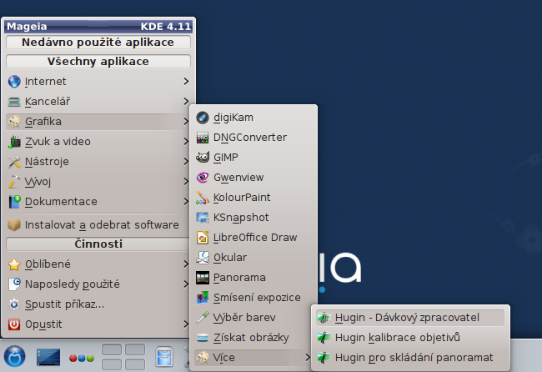
Task: Click the Vývoj hammer icon
Action: coord(14,182)
